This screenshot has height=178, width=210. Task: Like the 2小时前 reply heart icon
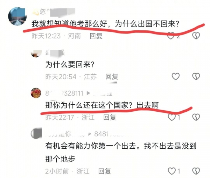172,171
